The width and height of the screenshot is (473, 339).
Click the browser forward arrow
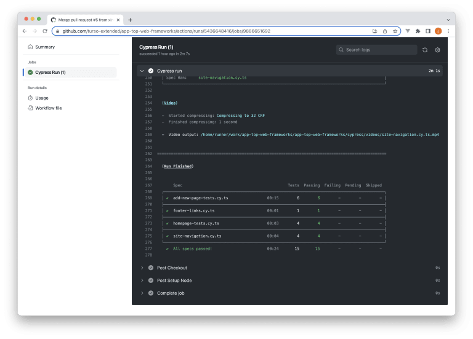tap(34, 31)
